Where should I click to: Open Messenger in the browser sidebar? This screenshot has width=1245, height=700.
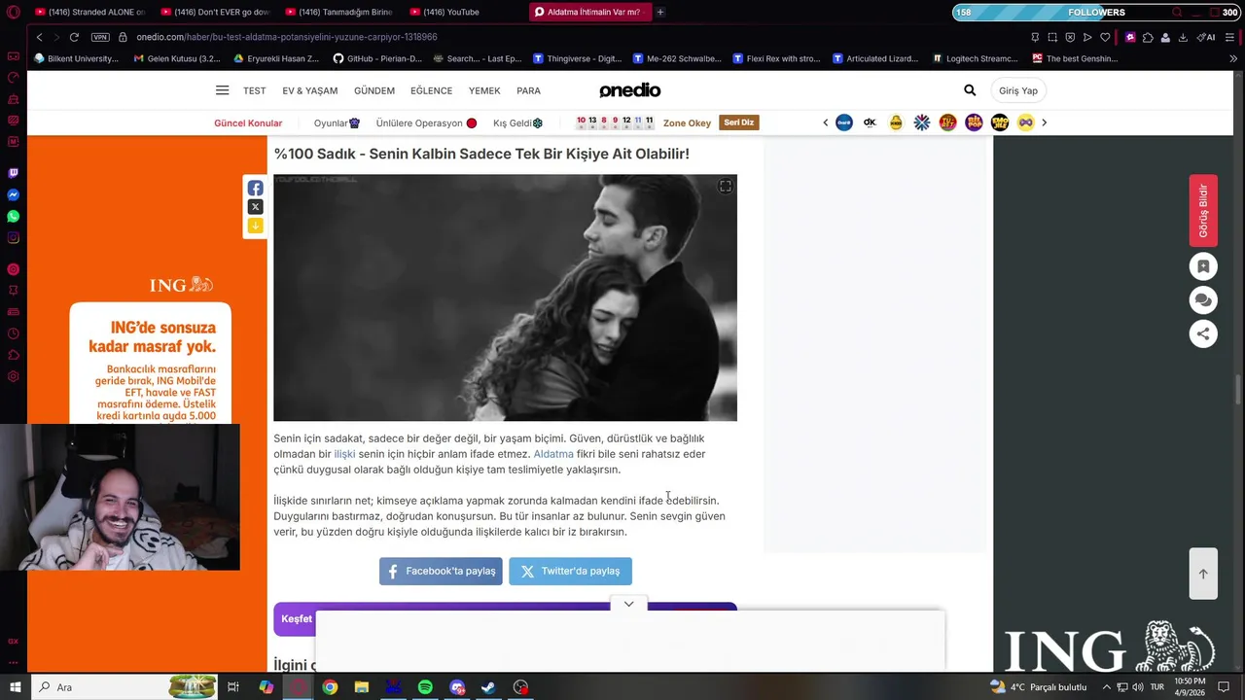click(13, 194)
